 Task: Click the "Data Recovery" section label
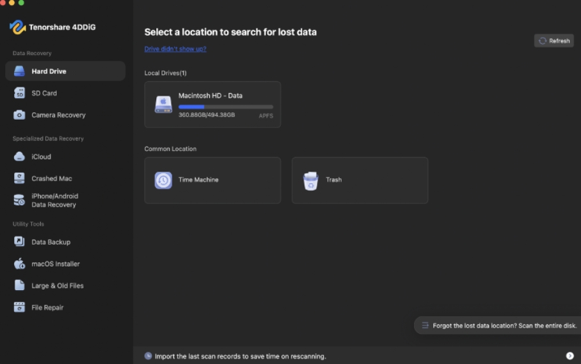[x=32, y=54]
